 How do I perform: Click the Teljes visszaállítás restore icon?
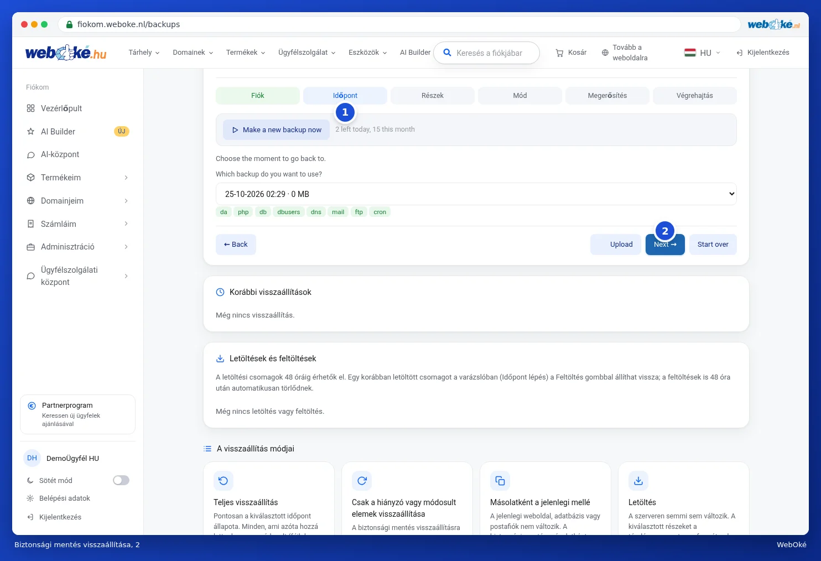click(x=224, y=481)
